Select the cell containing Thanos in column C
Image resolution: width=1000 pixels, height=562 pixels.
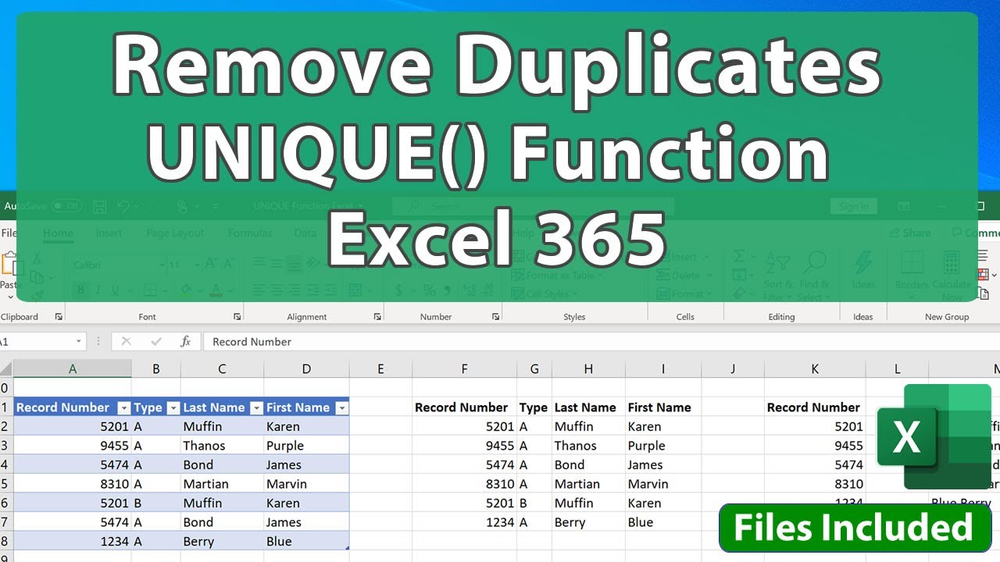[222, 446]
